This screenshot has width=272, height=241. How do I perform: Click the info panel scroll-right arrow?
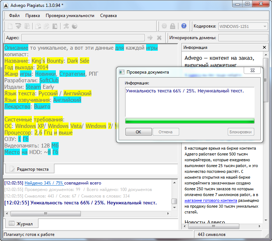[260, 226]
